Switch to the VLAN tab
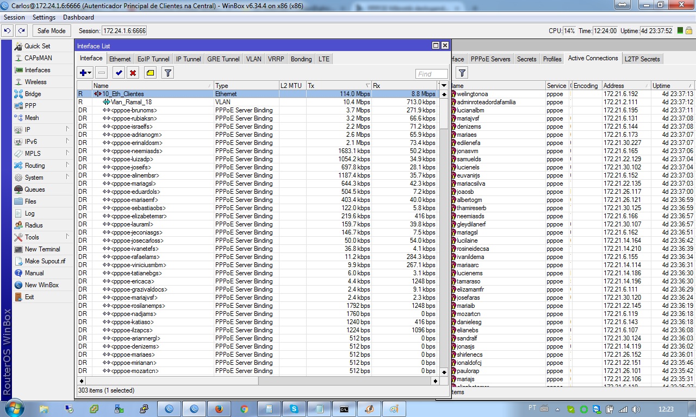The height and width of the screenshot is (417, 696). coord(253,59)
